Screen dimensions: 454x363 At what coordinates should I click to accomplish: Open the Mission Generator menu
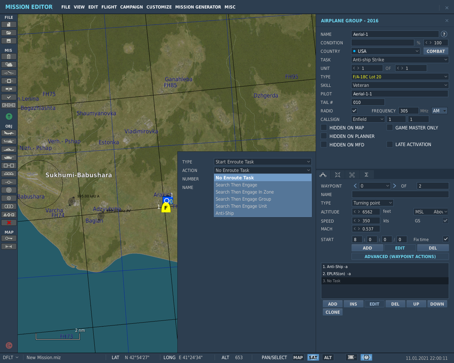coord(198,7)
